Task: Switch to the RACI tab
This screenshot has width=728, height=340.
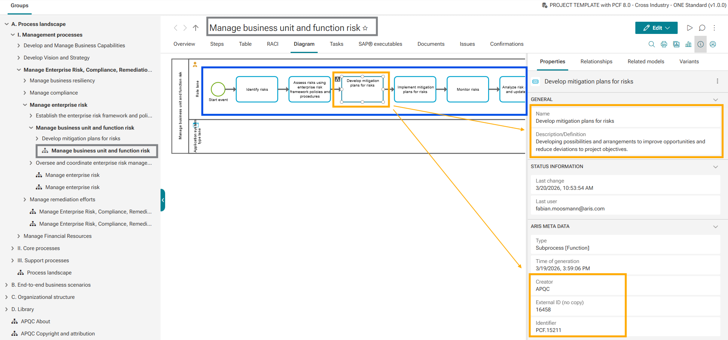Action: pyautogui.click(x=272, y=44)
